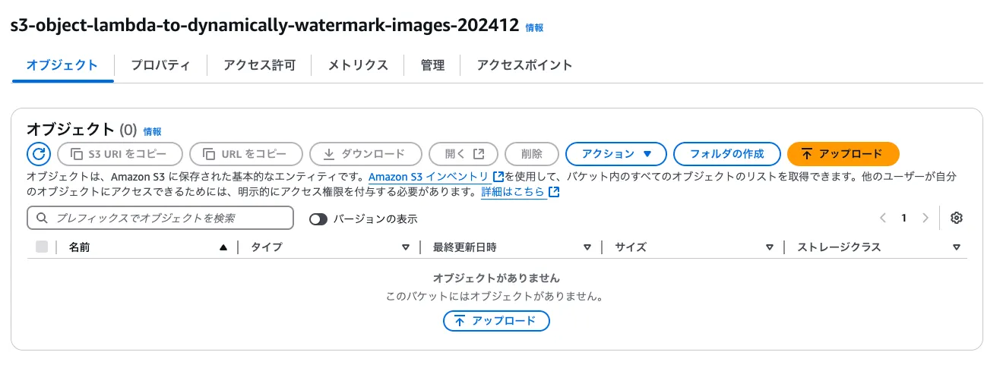The height and width of the screenshot is (371, 1003).
Task: Click the orange アップロード button
Action: [843, 154]
